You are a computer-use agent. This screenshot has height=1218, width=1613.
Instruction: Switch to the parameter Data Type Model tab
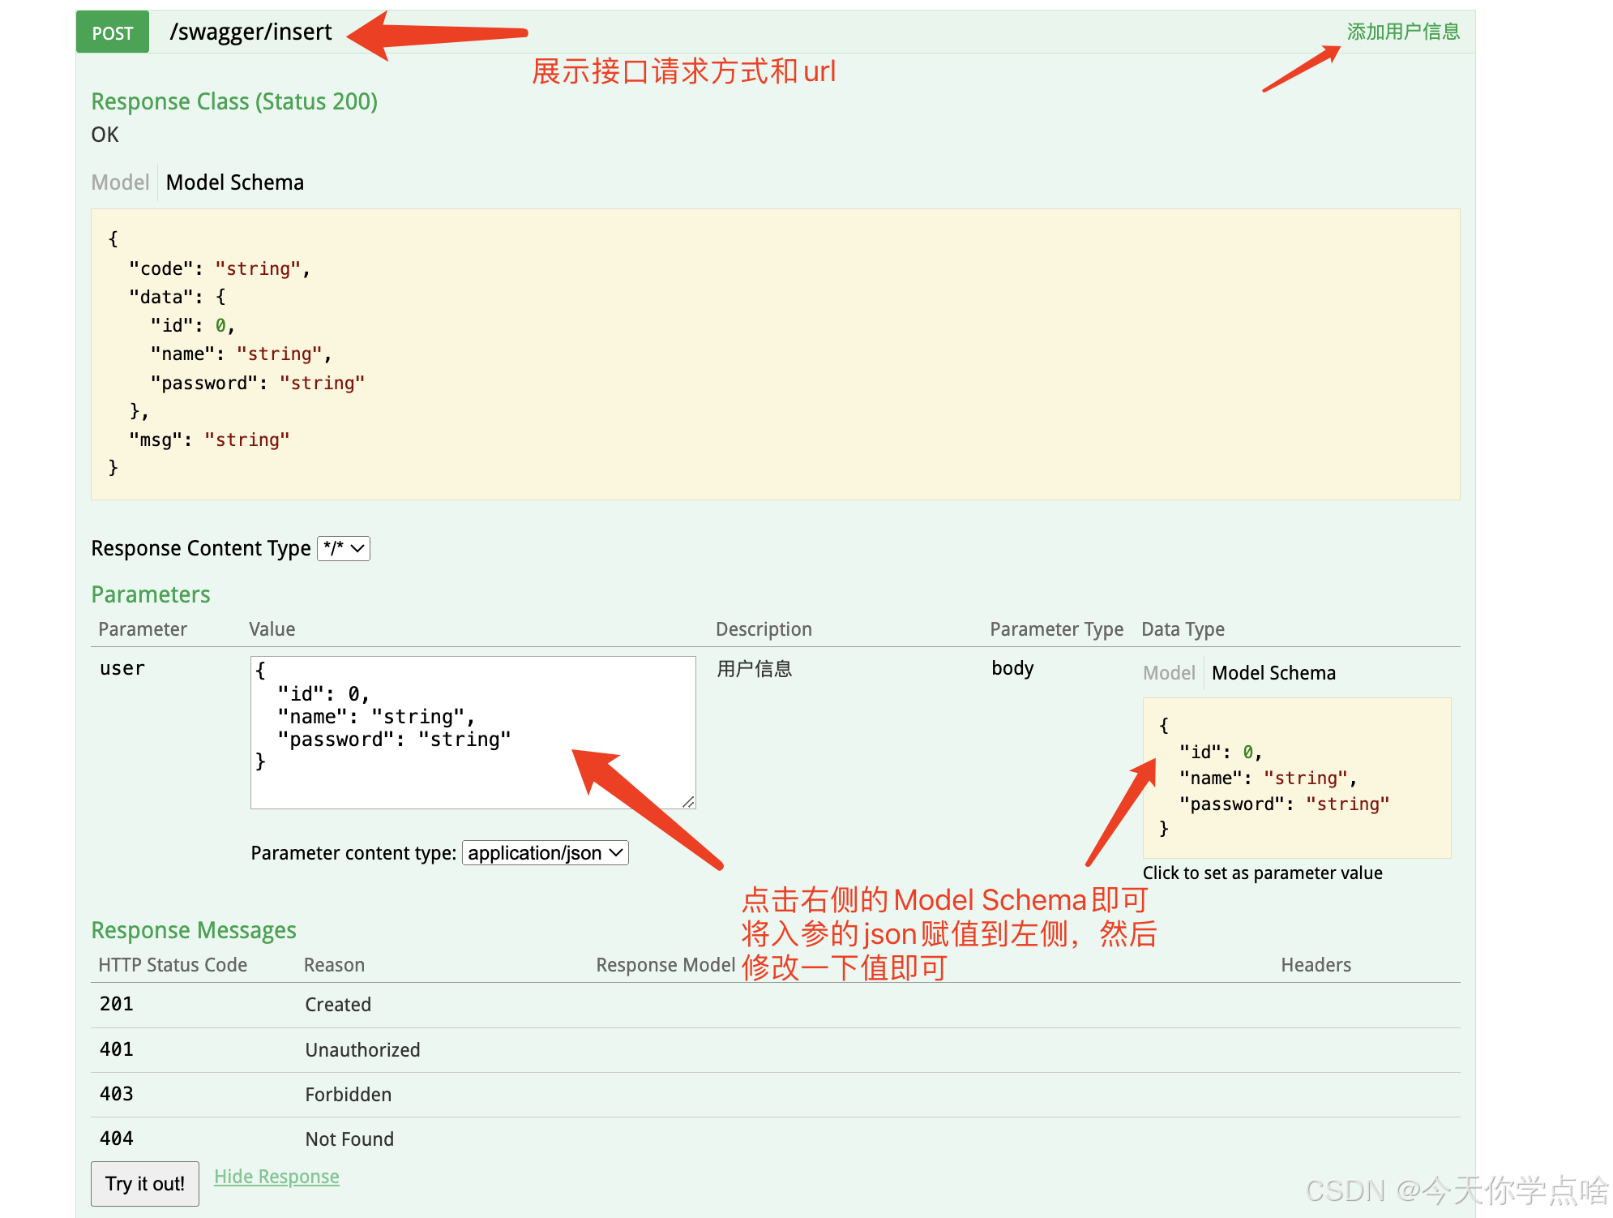tap(1168, 673)
